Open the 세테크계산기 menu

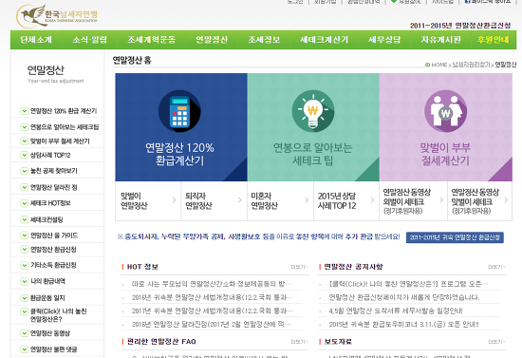[x=324, y=40]
